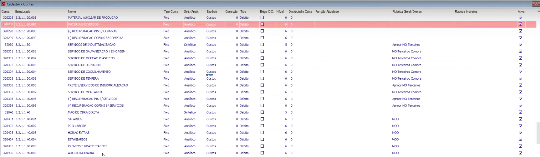Click account number 32040
This screenshot has width=540, height=157.
pyautogui.click(x=9, y=112)
